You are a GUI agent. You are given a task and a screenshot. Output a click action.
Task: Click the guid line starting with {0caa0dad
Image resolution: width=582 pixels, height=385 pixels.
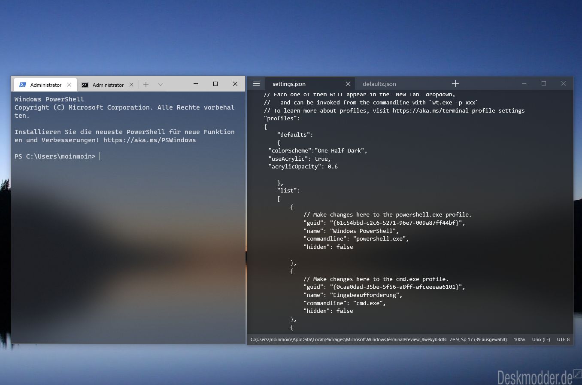tap(384, 287)
